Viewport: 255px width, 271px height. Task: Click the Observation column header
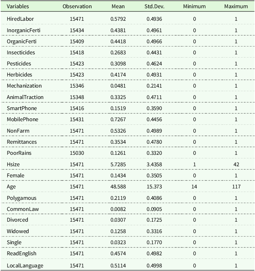coord(77,6)
